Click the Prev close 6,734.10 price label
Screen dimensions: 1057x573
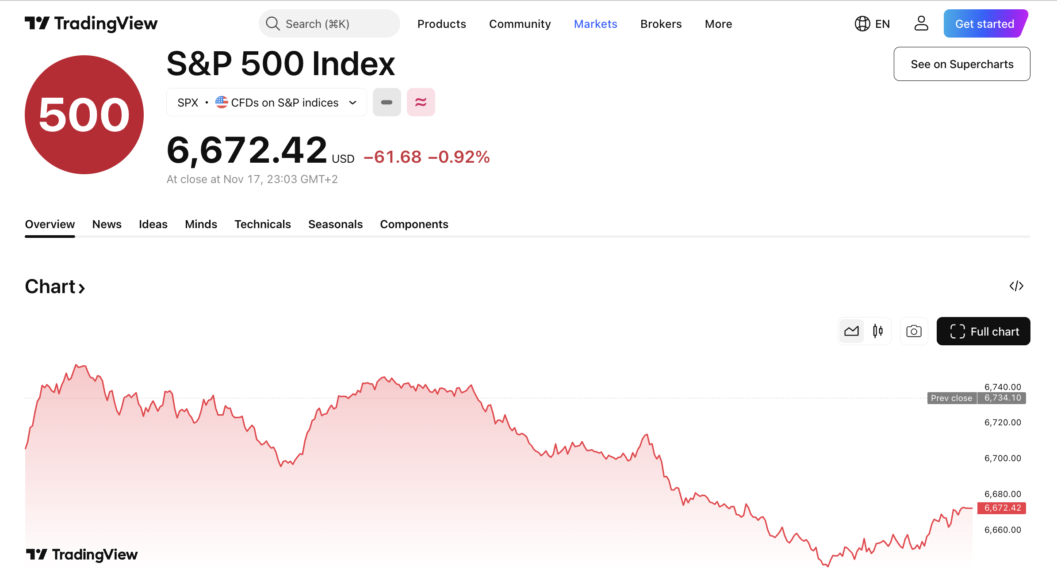pyautogui.click(x=976, y=398)
